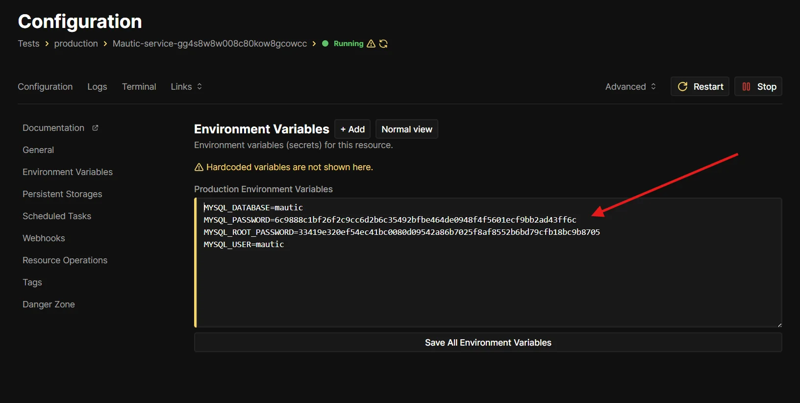Open the Configuration tab
This screenshot has height=403, width=800.
point(45,87)
